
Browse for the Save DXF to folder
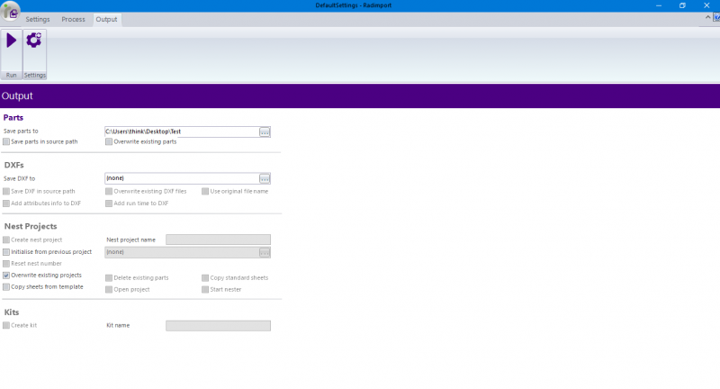265,178
